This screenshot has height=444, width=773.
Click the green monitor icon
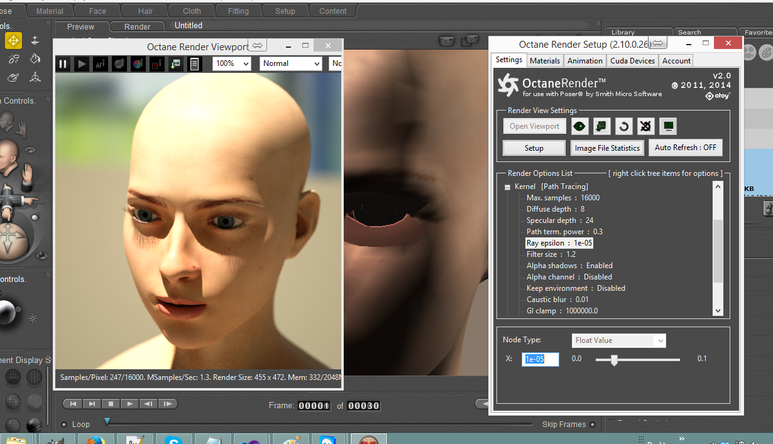coord(668,126)
